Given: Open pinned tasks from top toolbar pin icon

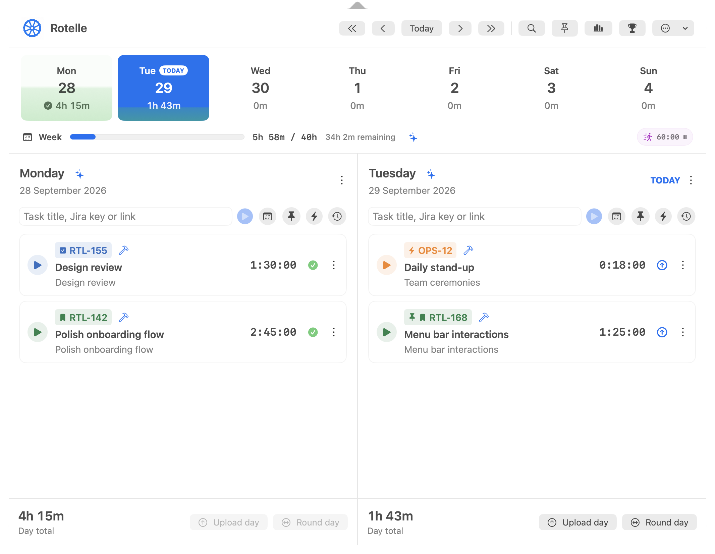Looking at the screenshot, I should coord(564,29).
